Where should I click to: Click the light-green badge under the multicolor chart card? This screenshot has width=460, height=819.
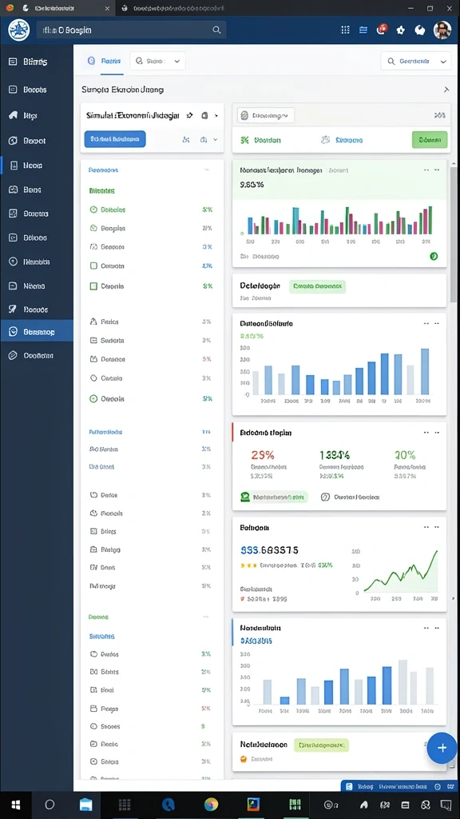click(317, 286)
